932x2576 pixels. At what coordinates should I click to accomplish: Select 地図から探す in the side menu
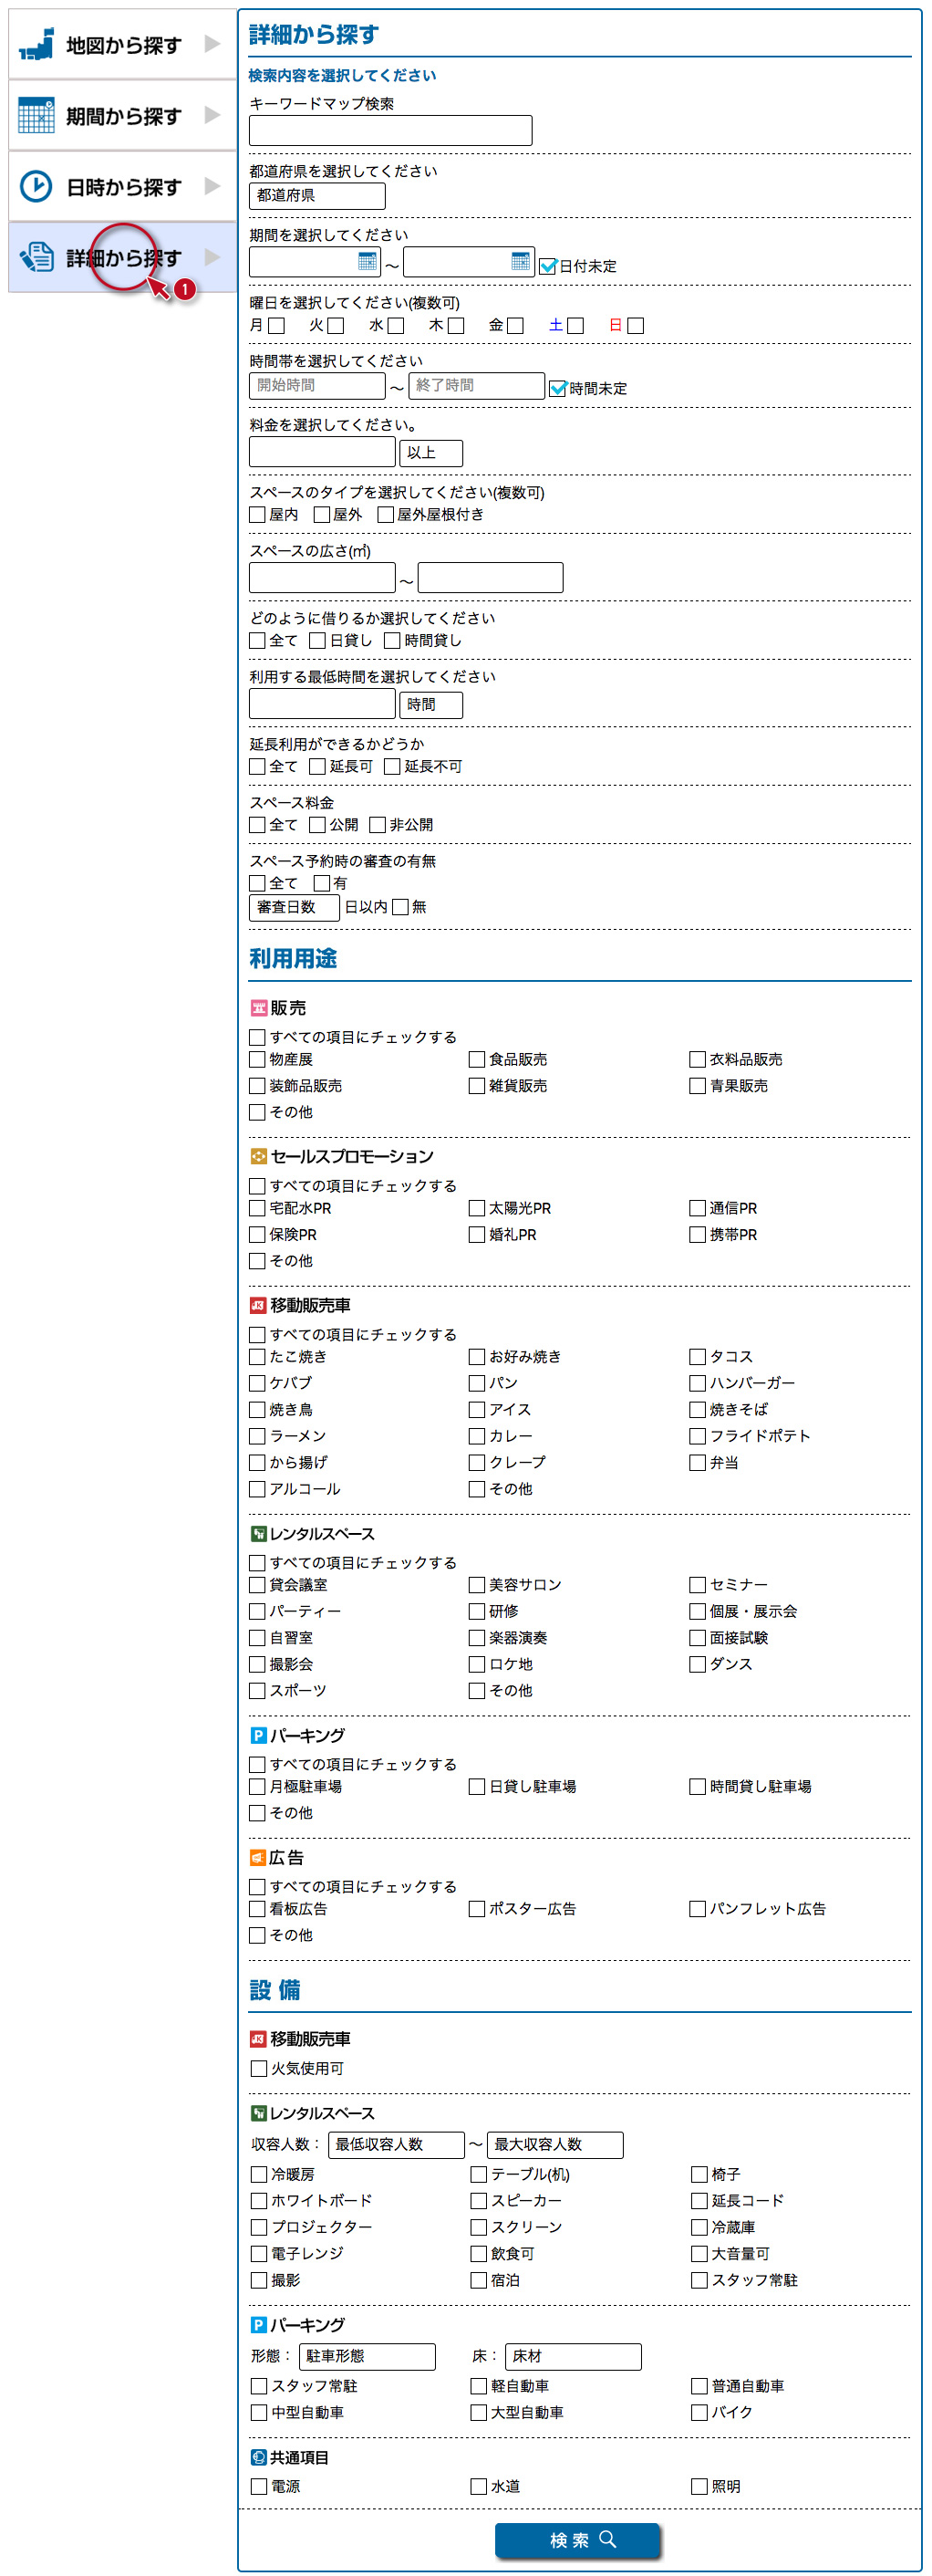(123, 46)
